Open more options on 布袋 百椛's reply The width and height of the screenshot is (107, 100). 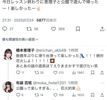(102, 83)
